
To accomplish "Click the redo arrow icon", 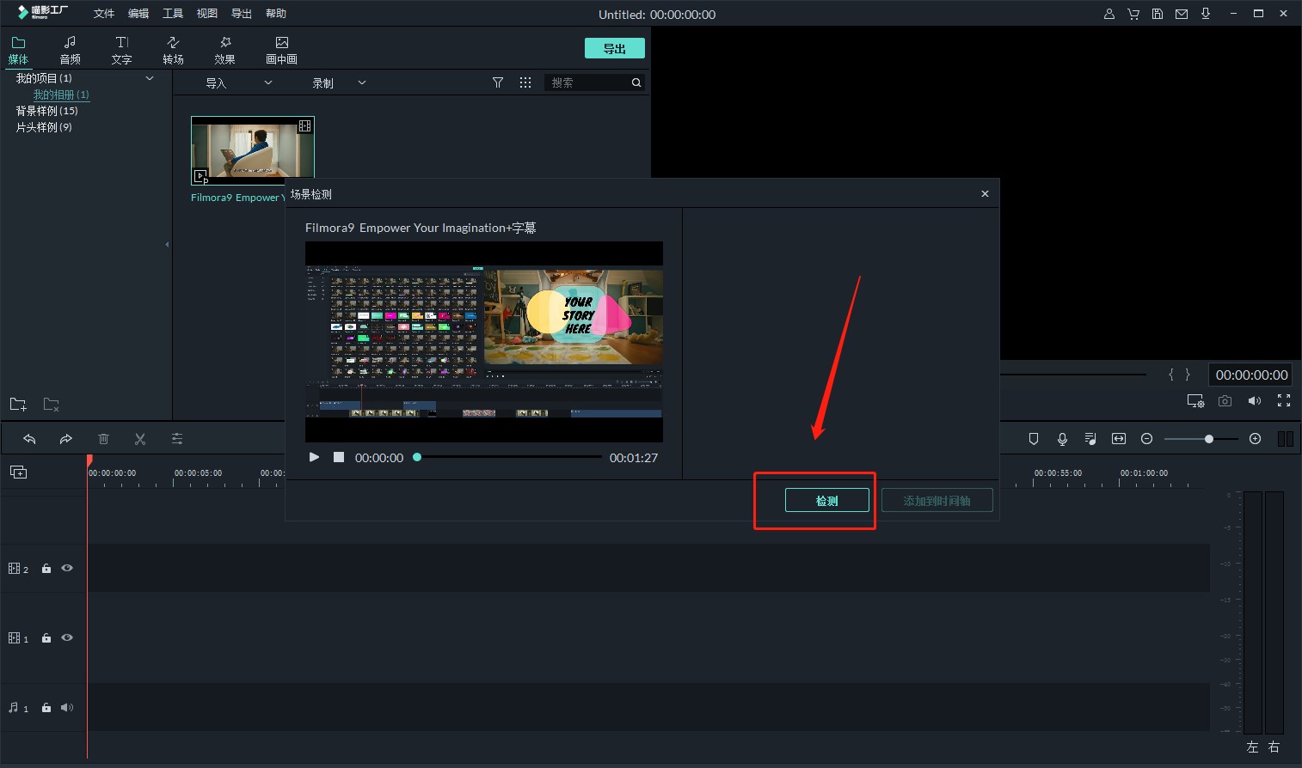I will 66,439.
